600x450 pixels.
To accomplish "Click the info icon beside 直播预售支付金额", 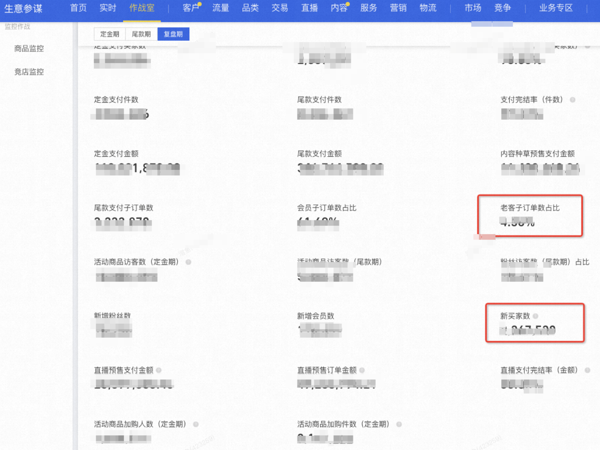I will (x=159, y=370).
